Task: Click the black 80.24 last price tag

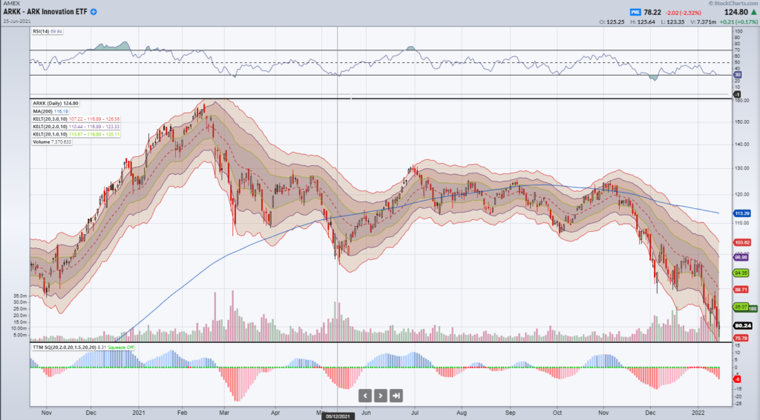Action: tap(742, 326)
